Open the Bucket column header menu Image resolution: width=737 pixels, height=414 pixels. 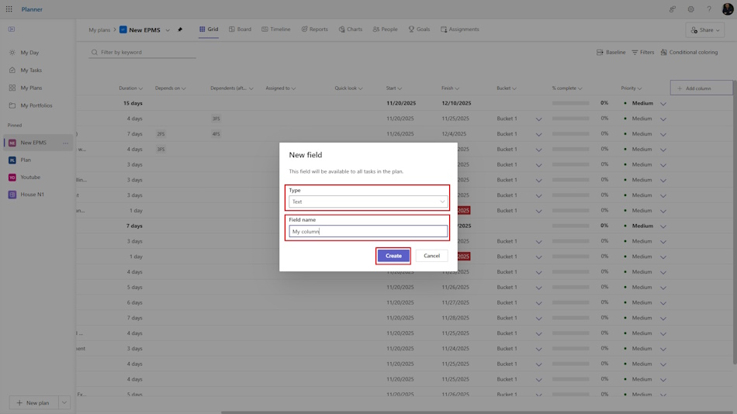click(507, 88)
